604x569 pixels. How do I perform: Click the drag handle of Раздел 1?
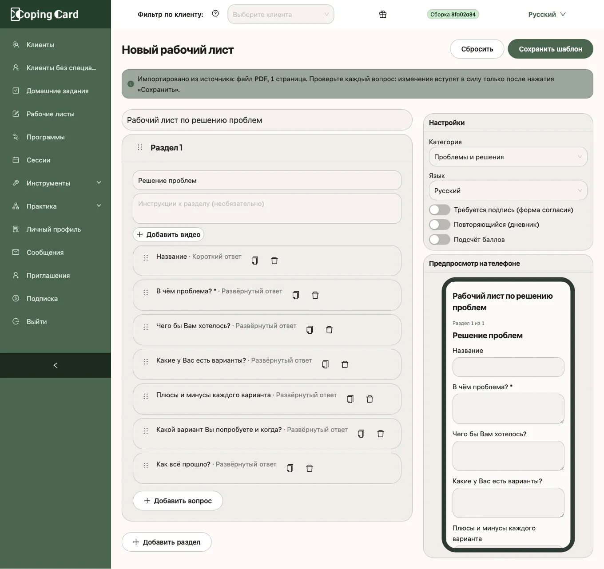click(x=140, y=147)
